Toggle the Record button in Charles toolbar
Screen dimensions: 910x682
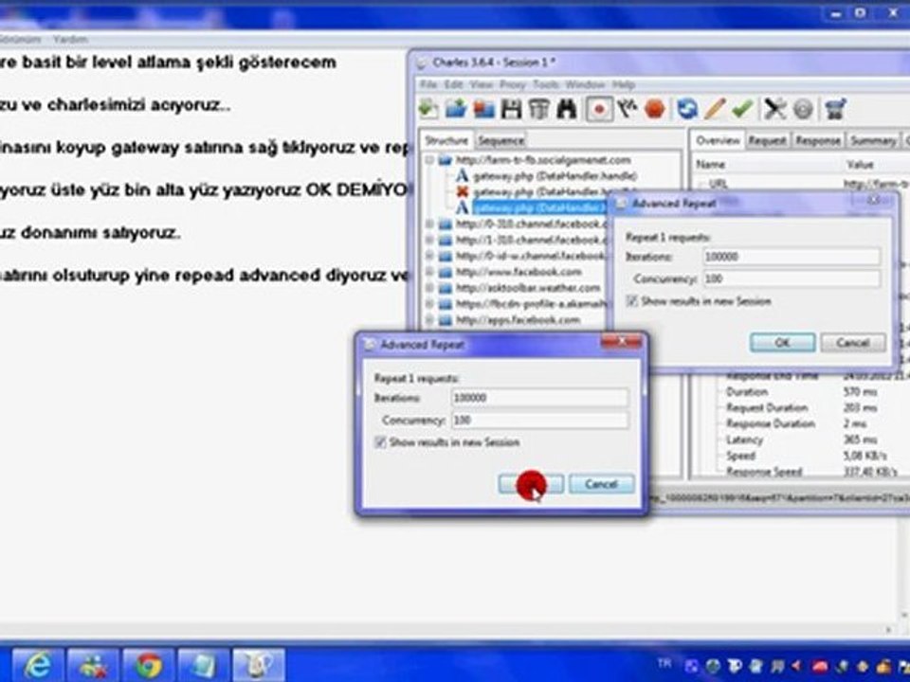(x=599, y=109)
